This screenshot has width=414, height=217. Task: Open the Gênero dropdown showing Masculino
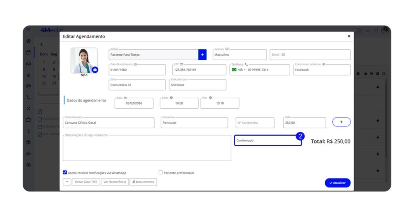coord(239,55)
